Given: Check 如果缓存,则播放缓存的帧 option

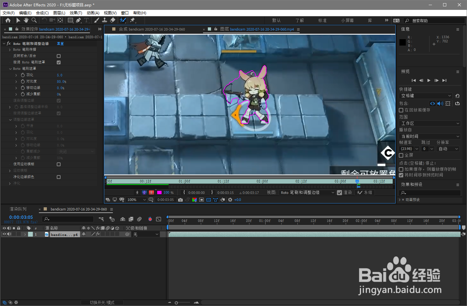Looking at the screenshot, I should click(401, 169).
